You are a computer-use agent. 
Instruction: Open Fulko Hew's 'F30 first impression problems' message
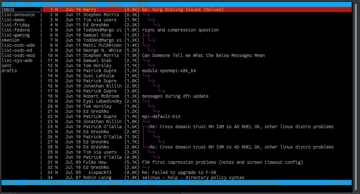coord(192,162)
